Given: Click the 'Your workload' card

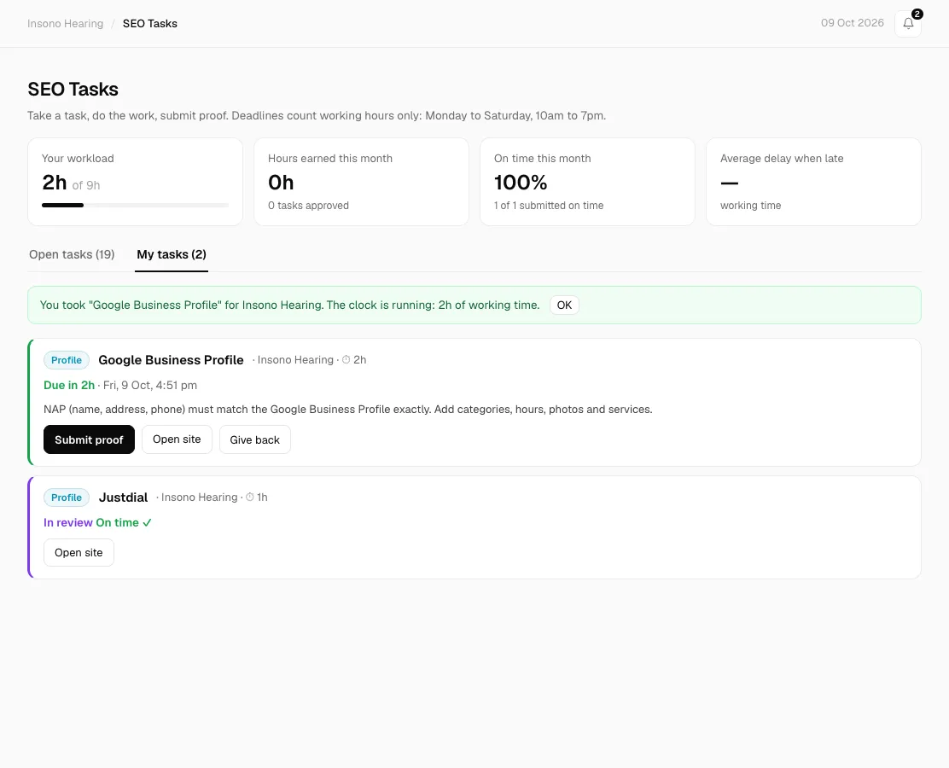Looking at the screenshot, I should pos(135,182).
